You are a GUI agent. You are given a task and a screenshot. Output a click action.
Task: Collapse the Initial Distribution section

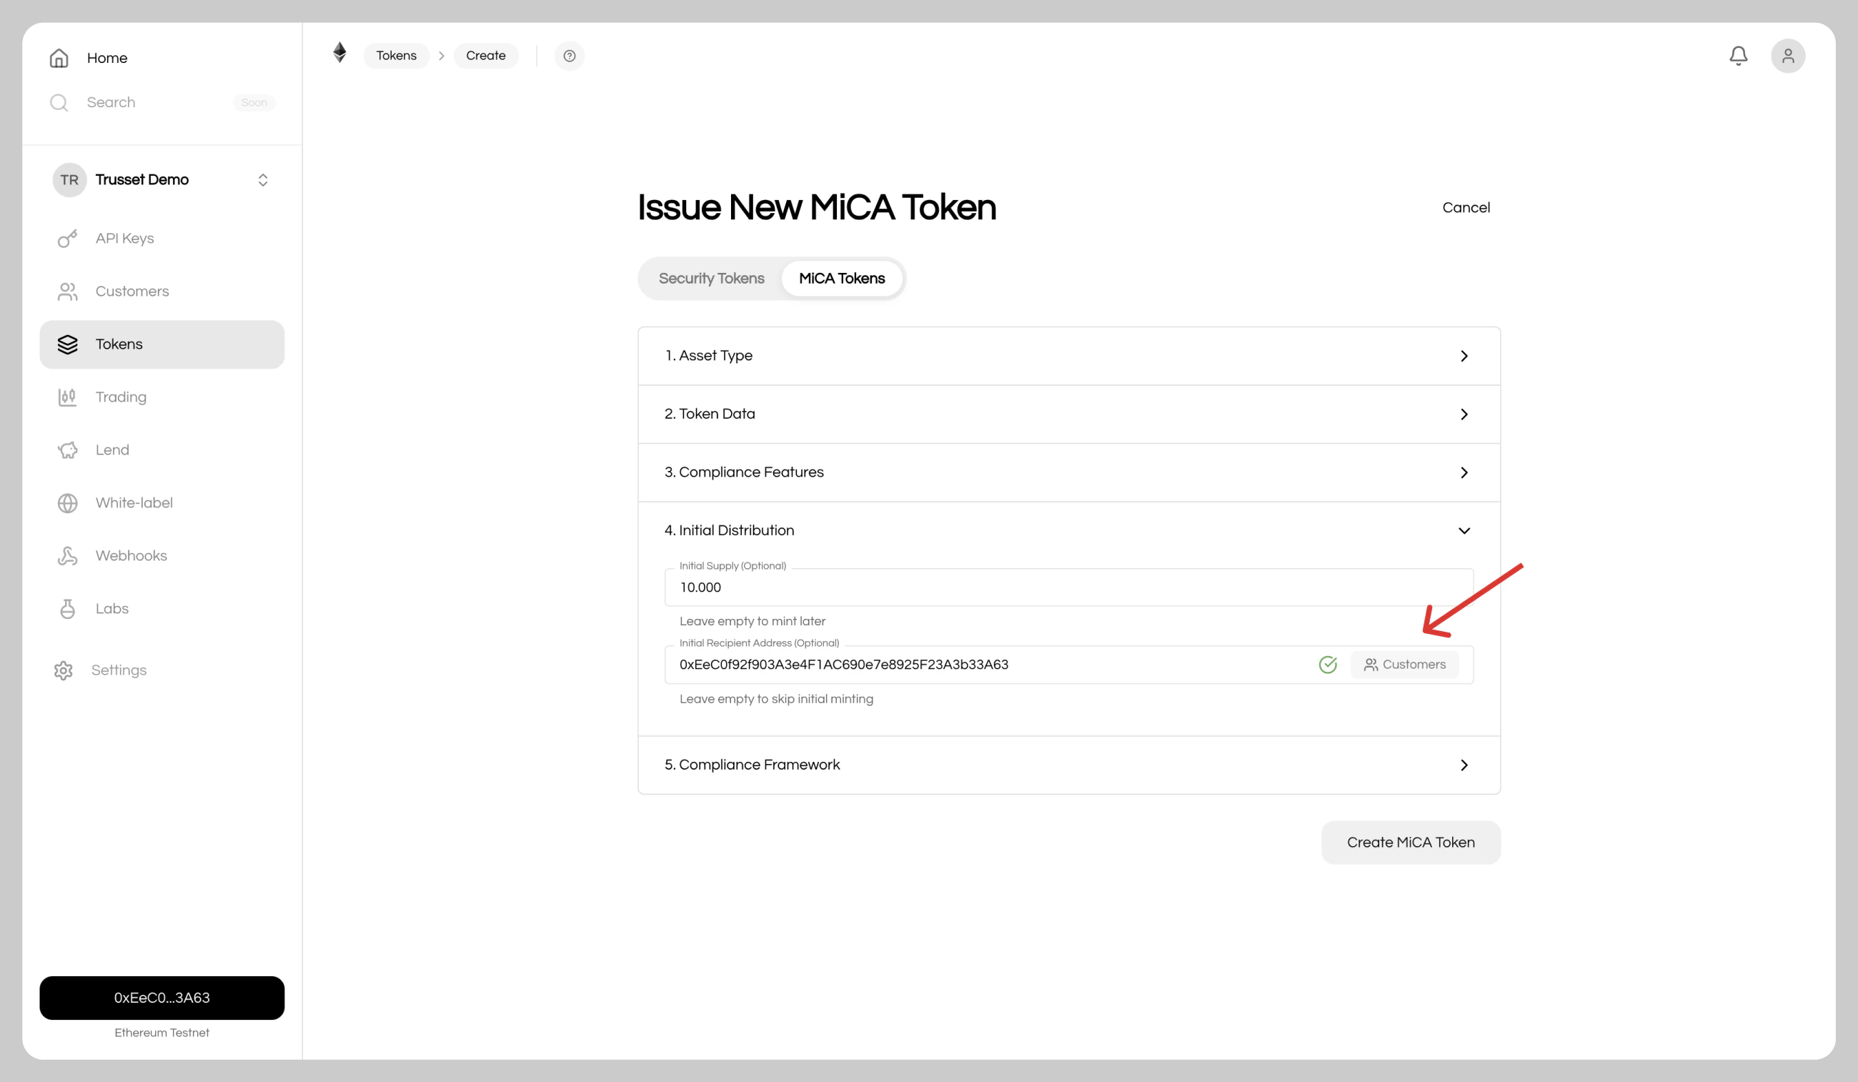pyautogui.click(x=1464, y=530)
